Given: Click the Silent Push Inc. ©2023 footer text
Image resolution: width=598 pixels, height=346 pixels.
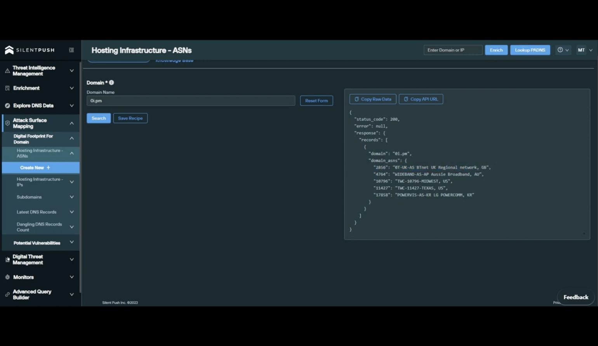Looking at the screenshot, I should [x=120, y=302].
